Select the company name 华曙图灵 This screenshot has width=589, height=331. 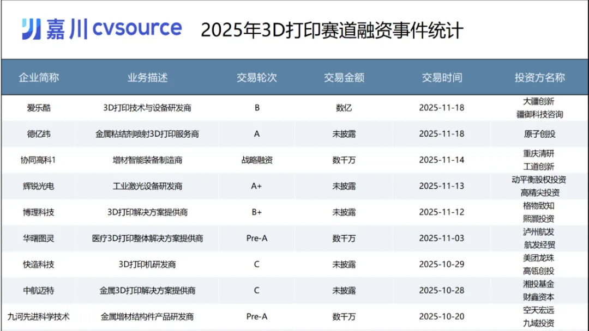click(39, 238)
